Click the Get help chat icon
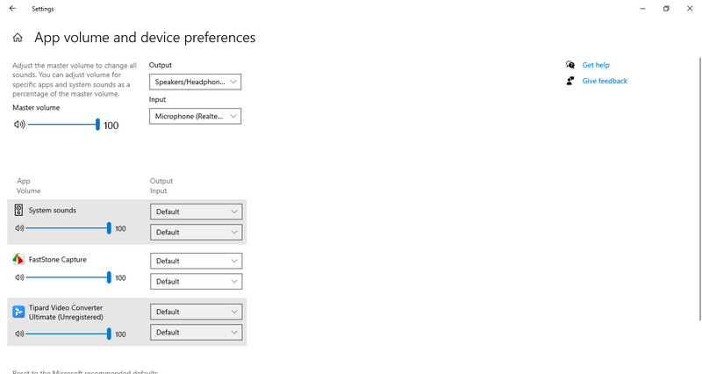702x374 pixels. coord(569,65)
